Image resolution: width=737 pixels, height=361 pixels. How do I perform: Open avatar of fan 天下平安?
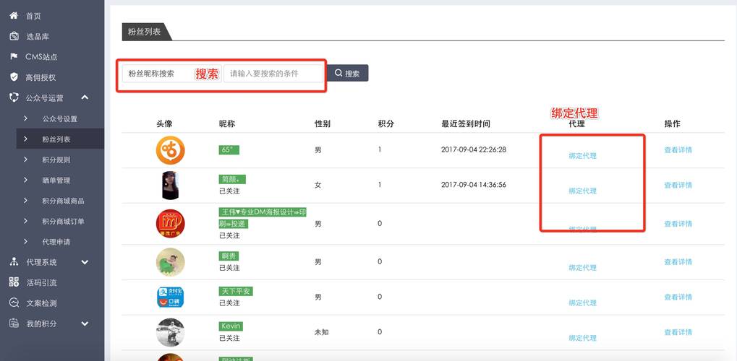170,297
